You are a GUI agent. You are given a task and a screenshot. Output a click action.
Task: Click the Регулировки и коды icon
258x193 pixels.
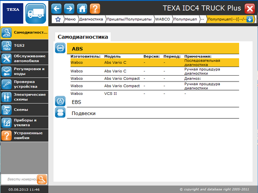tap(6, 72)
